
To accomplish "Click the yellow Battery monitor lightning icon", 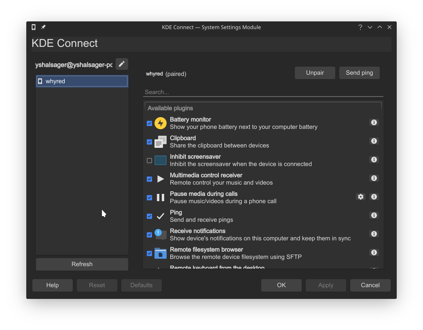I will (x=161, y=123).
